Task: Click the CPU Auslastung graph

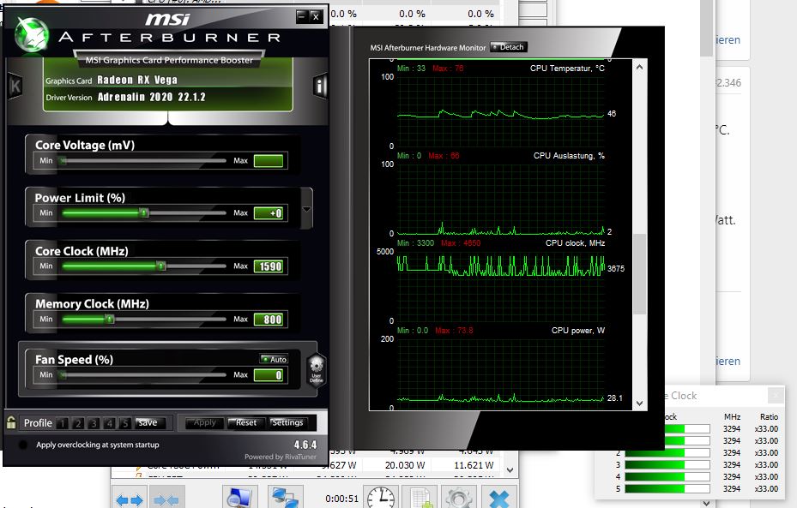Action: 501,199
